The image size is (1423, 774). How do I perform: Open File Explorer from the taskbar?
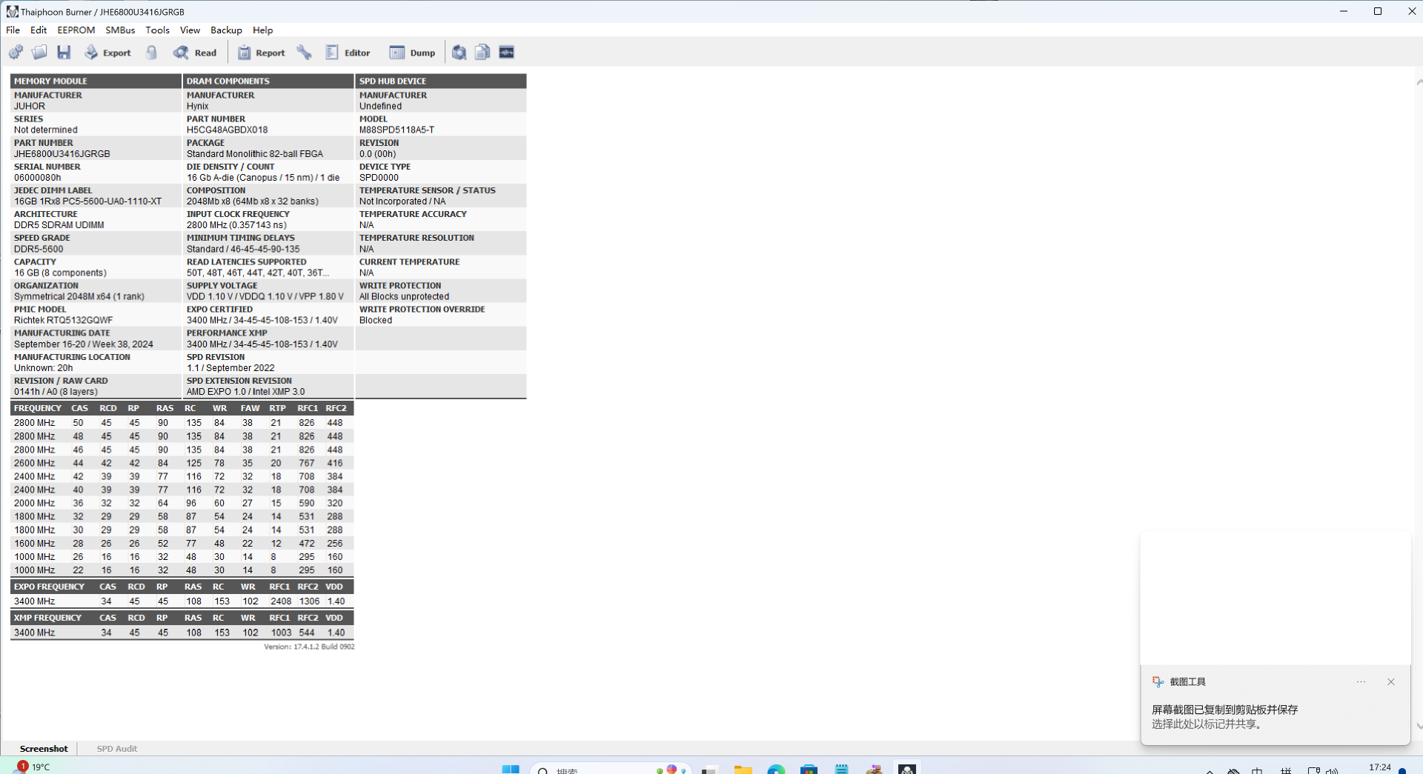(743, 770)
